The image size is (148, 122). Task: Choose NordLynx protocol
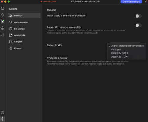point(126,50)
